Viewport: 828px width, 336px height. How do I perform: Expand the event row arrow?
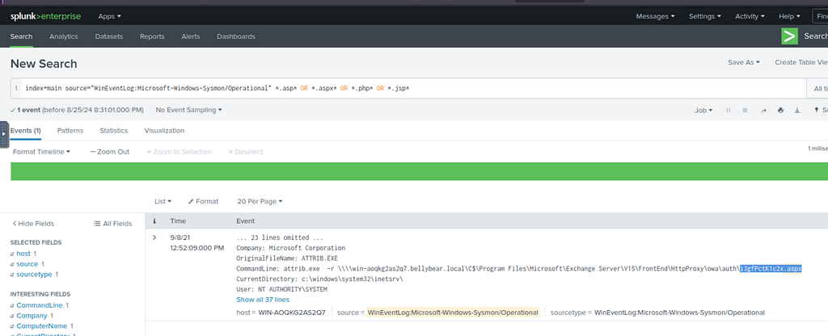[x=154, y=237]
